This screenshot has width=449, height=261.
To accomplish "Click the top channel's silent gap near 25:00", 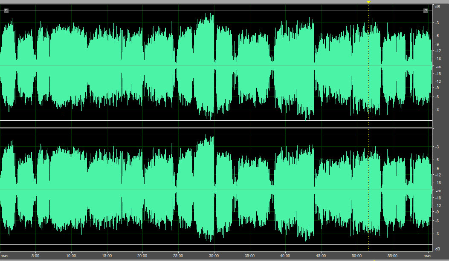I will coord(176,51).
